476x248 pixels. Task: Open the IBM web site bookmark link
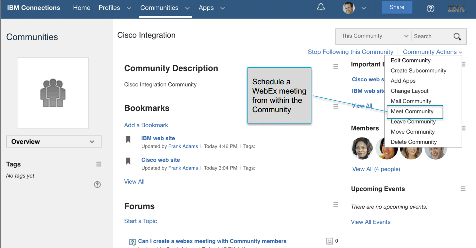[158, 138]
